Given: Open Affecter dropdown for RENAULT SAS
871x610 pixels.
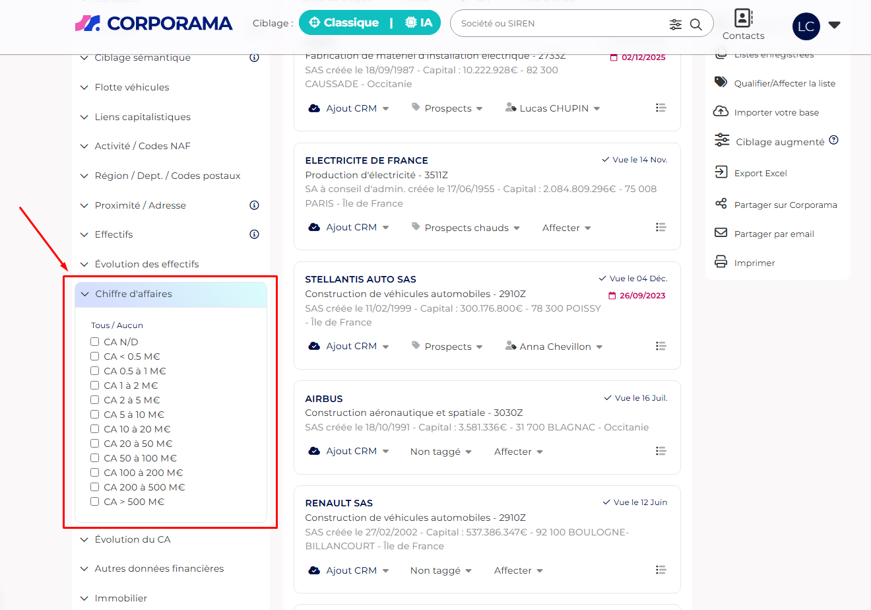Looking at the screenshot, I should [x=518, y=570].
